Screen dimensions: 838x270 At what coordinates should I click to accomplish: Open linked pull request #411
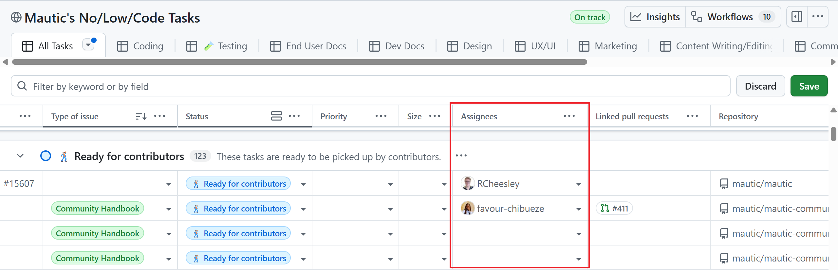[614, 208]
